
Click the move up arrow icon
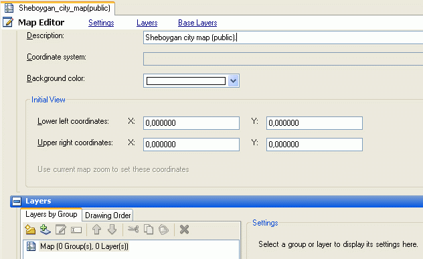pyautogui.click(x=96, y=230)
